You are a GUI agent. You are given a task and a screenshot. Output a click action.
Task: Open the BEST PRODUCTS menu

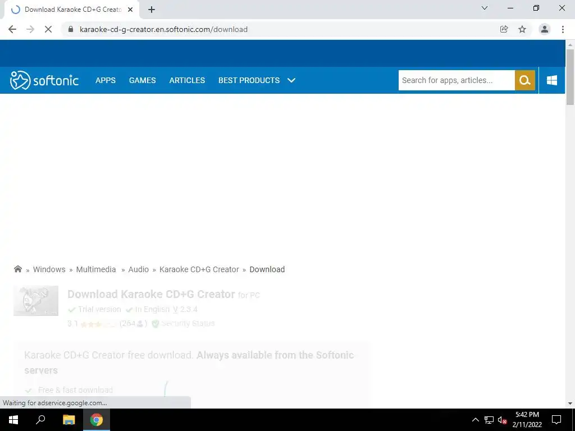click(x=249, y=80)
